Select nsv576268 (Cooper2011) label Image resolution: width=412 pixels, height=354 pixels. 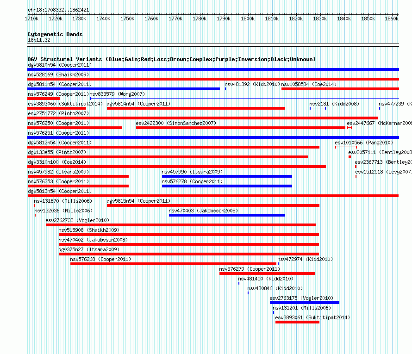coord(100,259)
